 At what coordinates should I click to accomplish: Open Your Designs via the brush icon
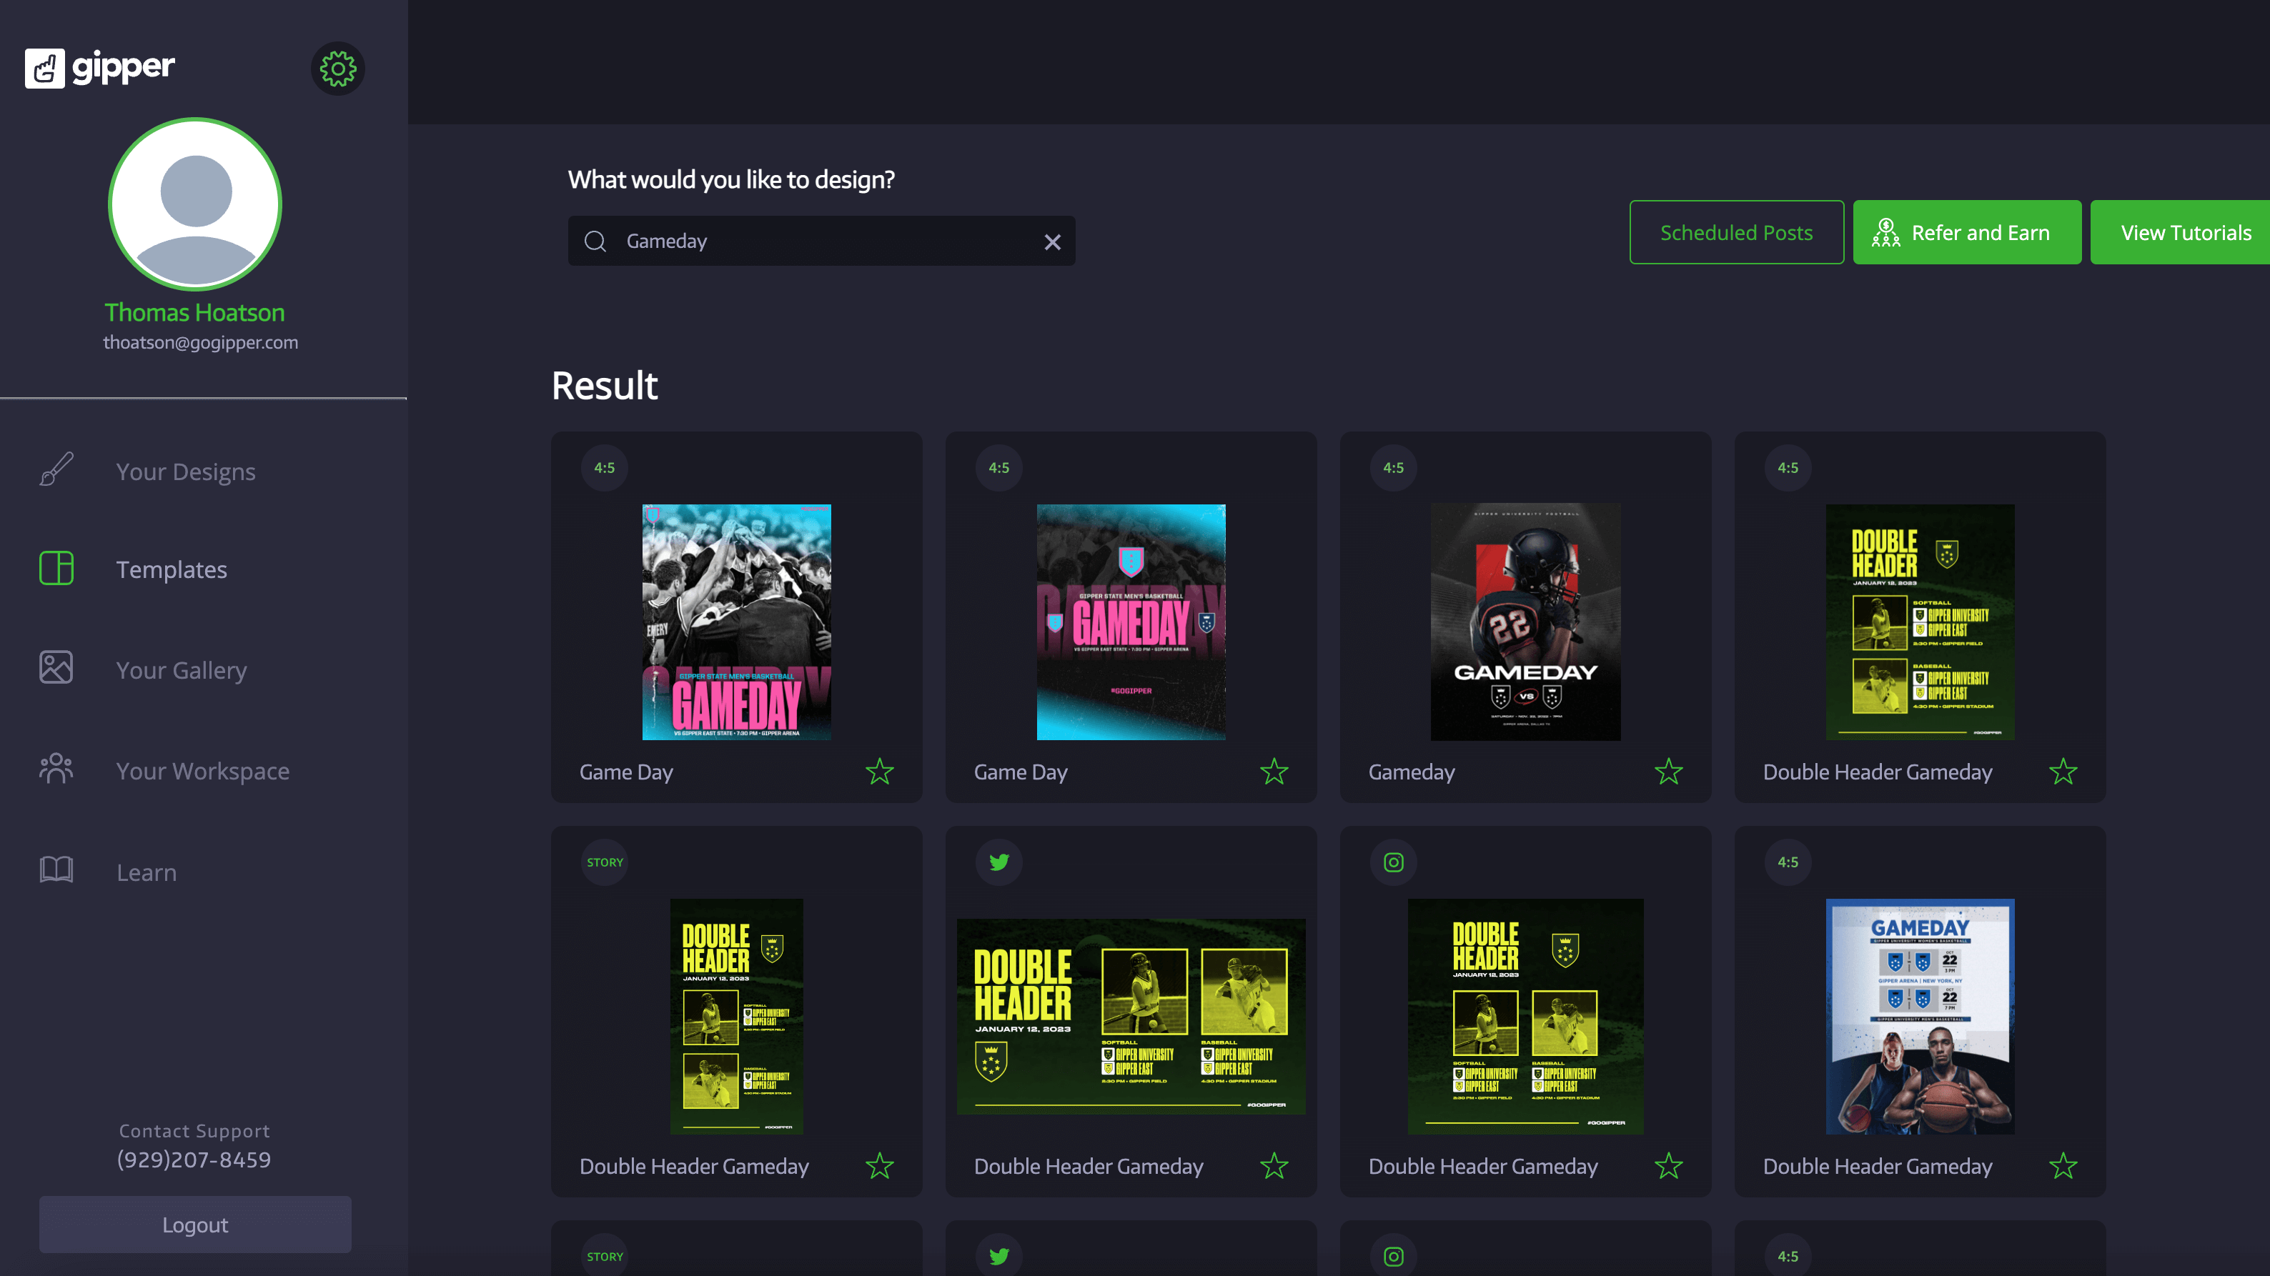click(x=56, y=469)
